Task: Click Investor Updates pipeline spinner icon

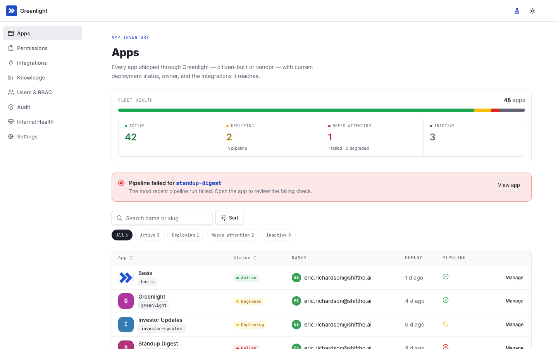Action: [446, 324]
